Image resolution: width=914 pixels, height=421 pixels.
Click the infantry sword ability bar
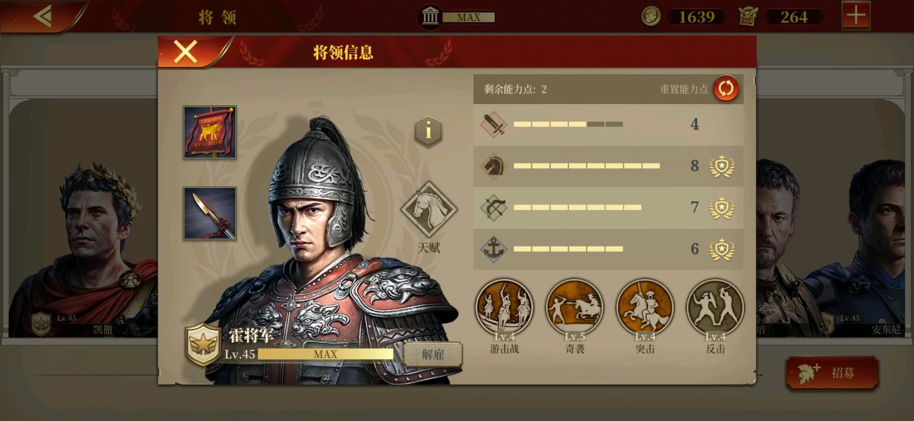click(608, 125)
